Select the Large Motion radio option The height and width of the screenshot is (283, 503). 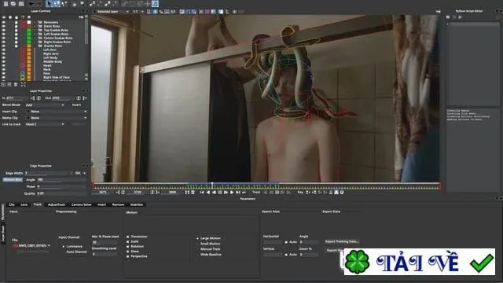(x=197, y=238)
